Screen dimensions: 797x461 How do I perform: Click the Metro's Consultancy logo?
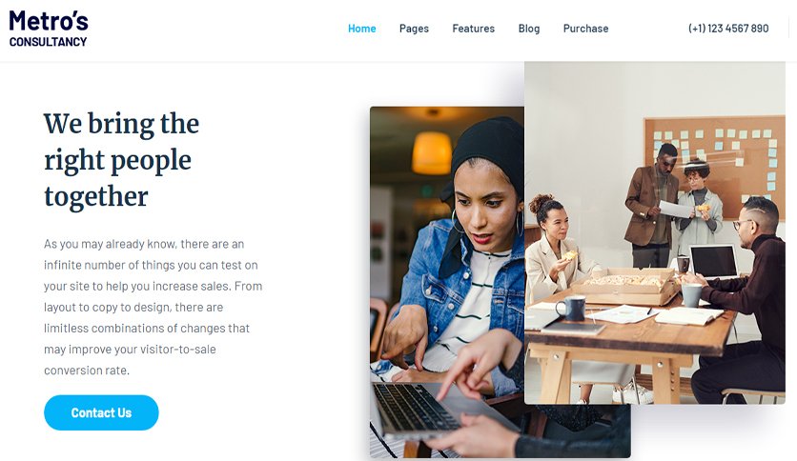pyautogui.click(x=49, y=30)
